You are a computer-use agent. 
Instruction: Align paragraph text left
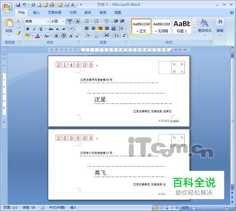pyautogui.click(x=87, y=28)
